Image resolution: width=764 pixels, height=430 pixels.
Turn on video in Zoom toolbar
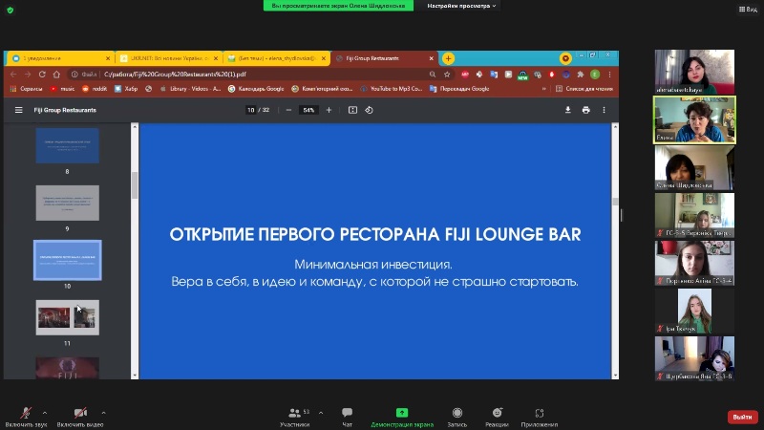80,418
